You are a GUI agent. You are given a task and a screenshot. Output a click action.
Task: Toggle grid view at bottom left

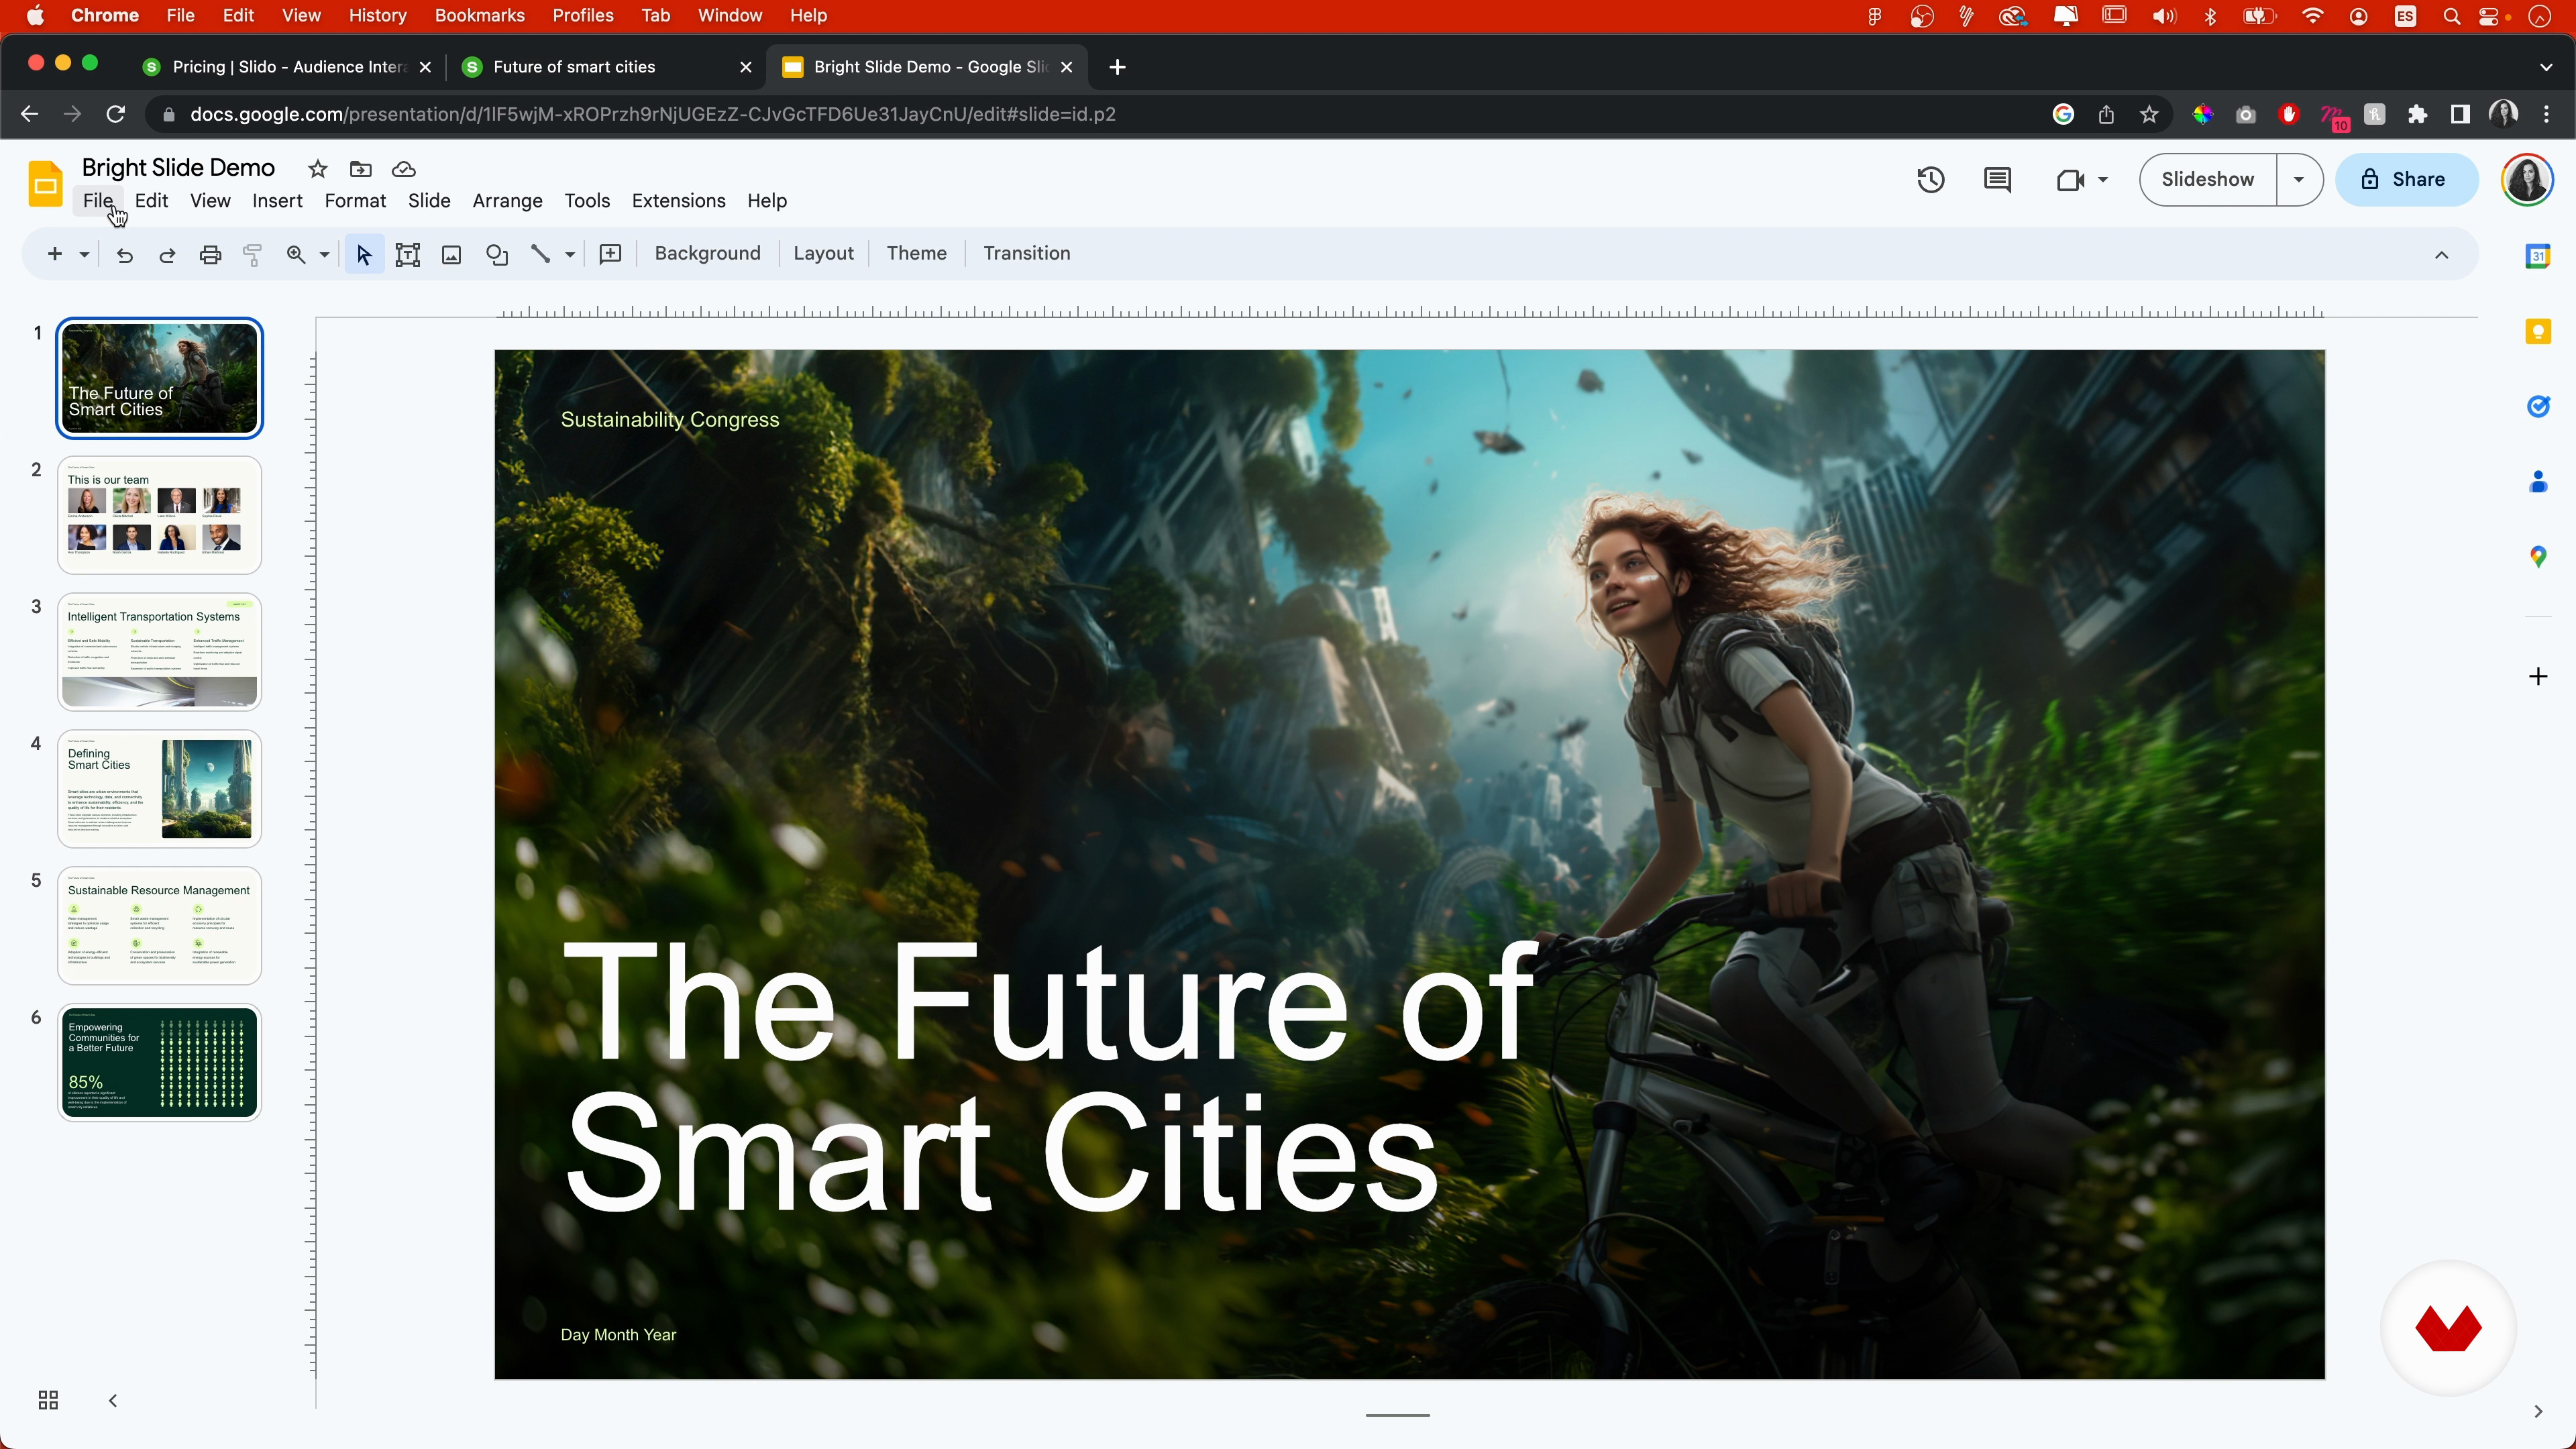(x=48, y=1400)
